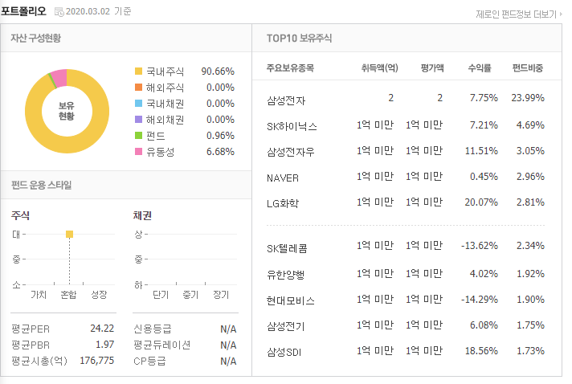Click the orange 해외주식 legend swatch
This screenshot has height=384, width=572.
[138, 87]
